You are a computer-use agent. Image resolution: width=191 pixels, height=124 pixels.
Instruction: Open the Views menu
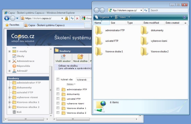[x=121, y=17]
